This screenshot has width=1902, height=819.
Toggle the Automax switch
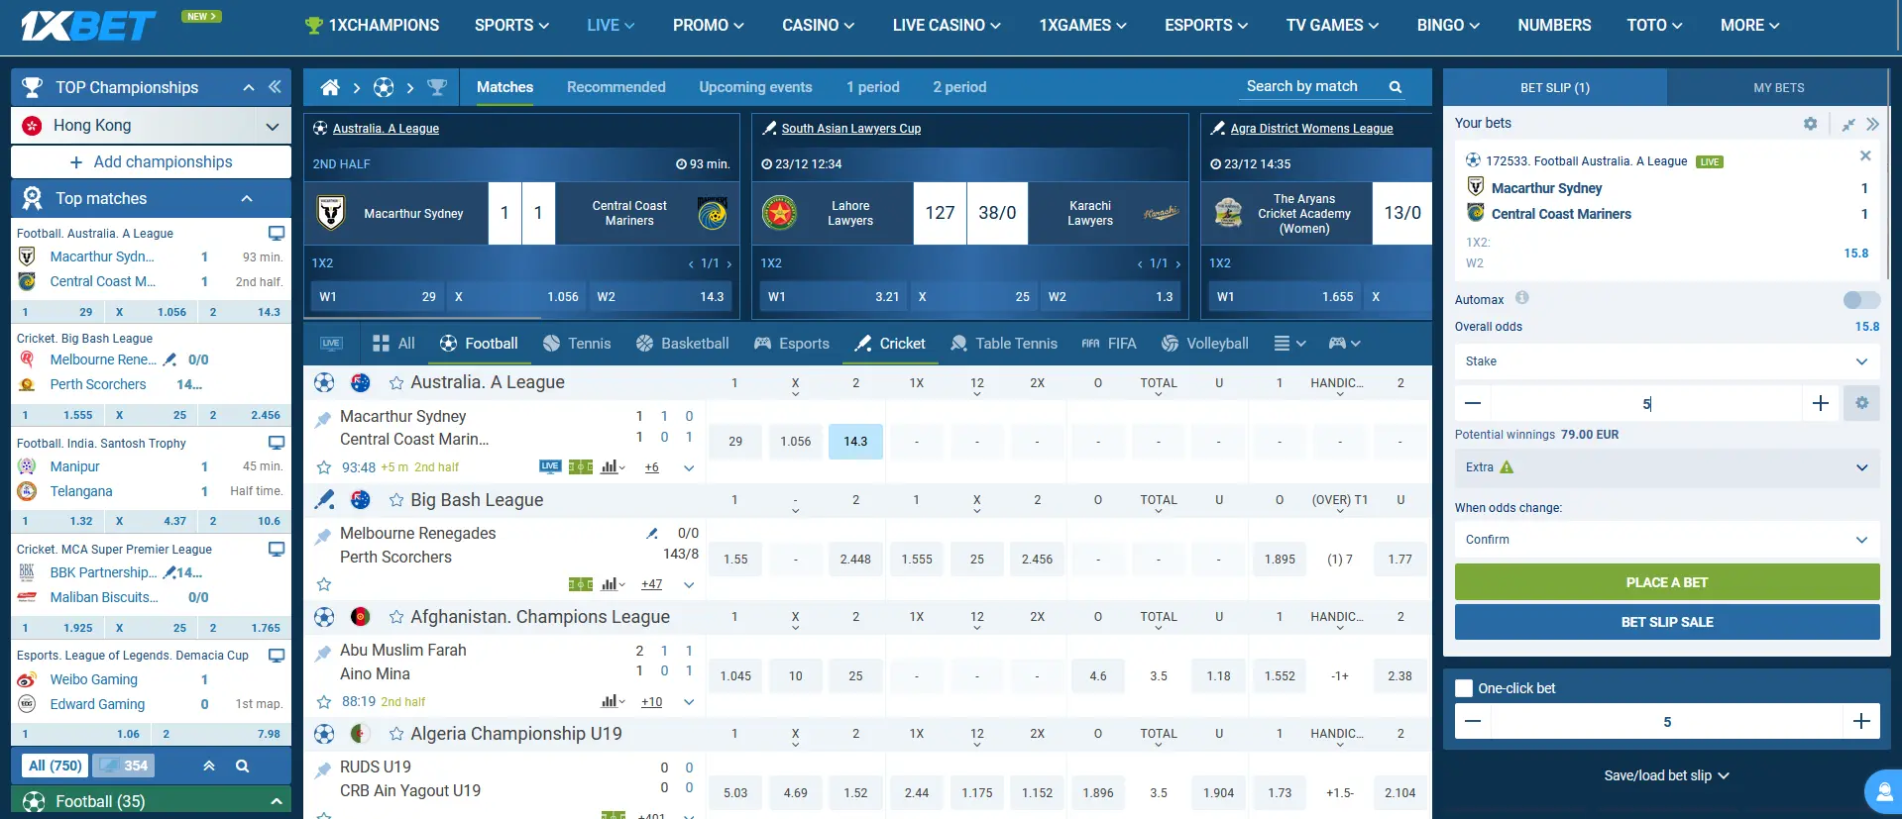(x=1860, y=300)
